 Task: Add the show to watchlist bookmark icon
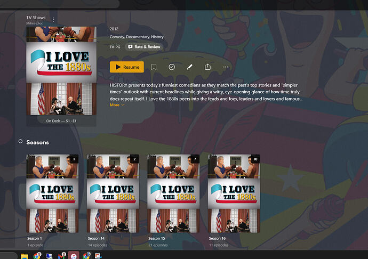tap(154, 67)
